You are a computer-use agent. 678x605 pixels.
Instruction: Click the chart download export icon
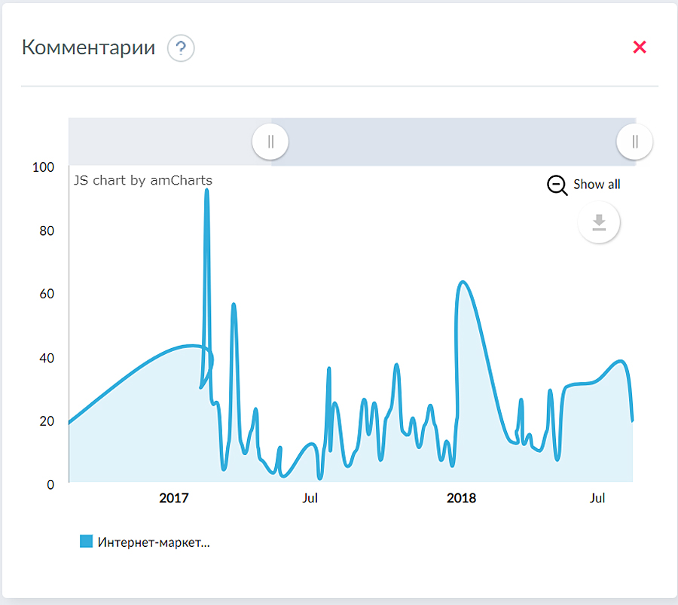(x=599, y=223)
